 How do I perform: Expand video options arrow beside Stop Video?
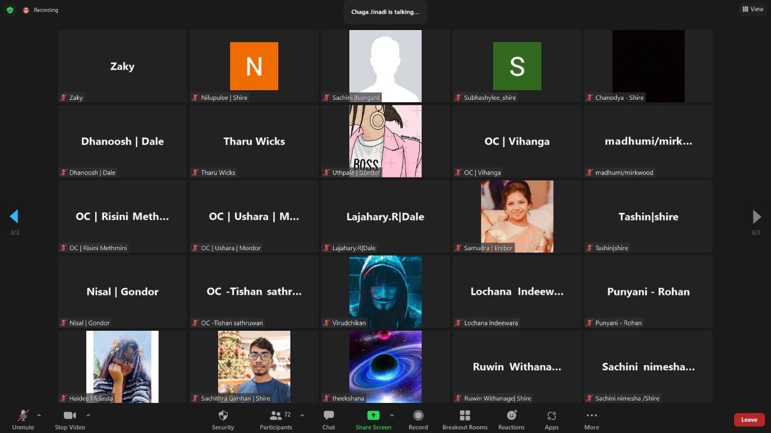click(88, 415)
